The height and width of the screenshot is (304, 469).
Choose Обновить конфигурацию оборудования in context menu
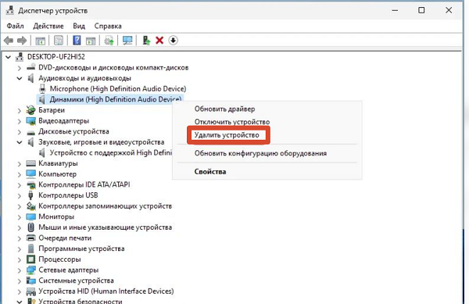coord(260,153)
